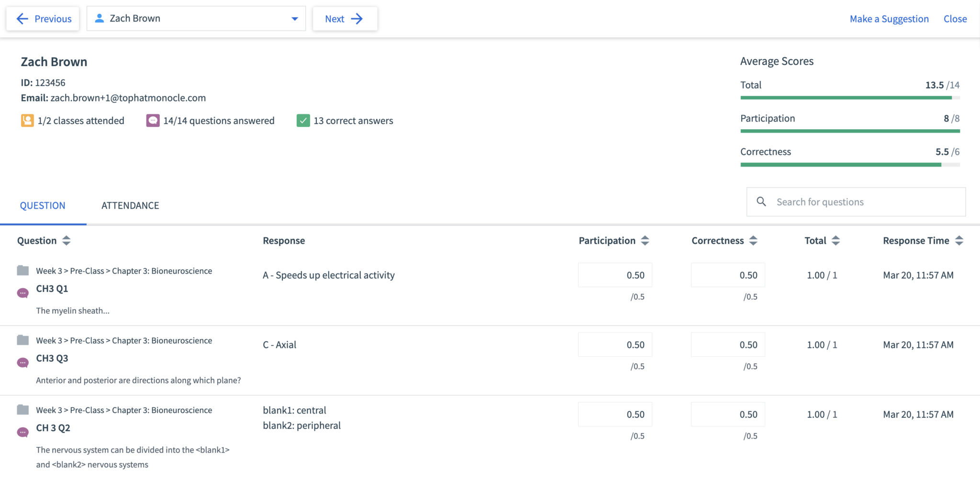Click the Correctness average progress bar
Viewport: 980px width, 478px height.
(850, 165)
